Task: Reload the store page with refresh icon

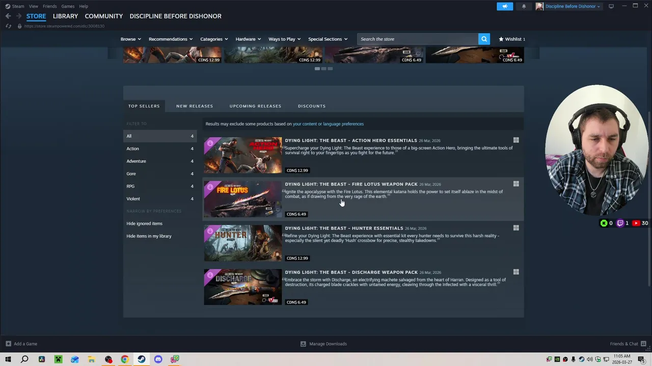Action: pos(9,26)
